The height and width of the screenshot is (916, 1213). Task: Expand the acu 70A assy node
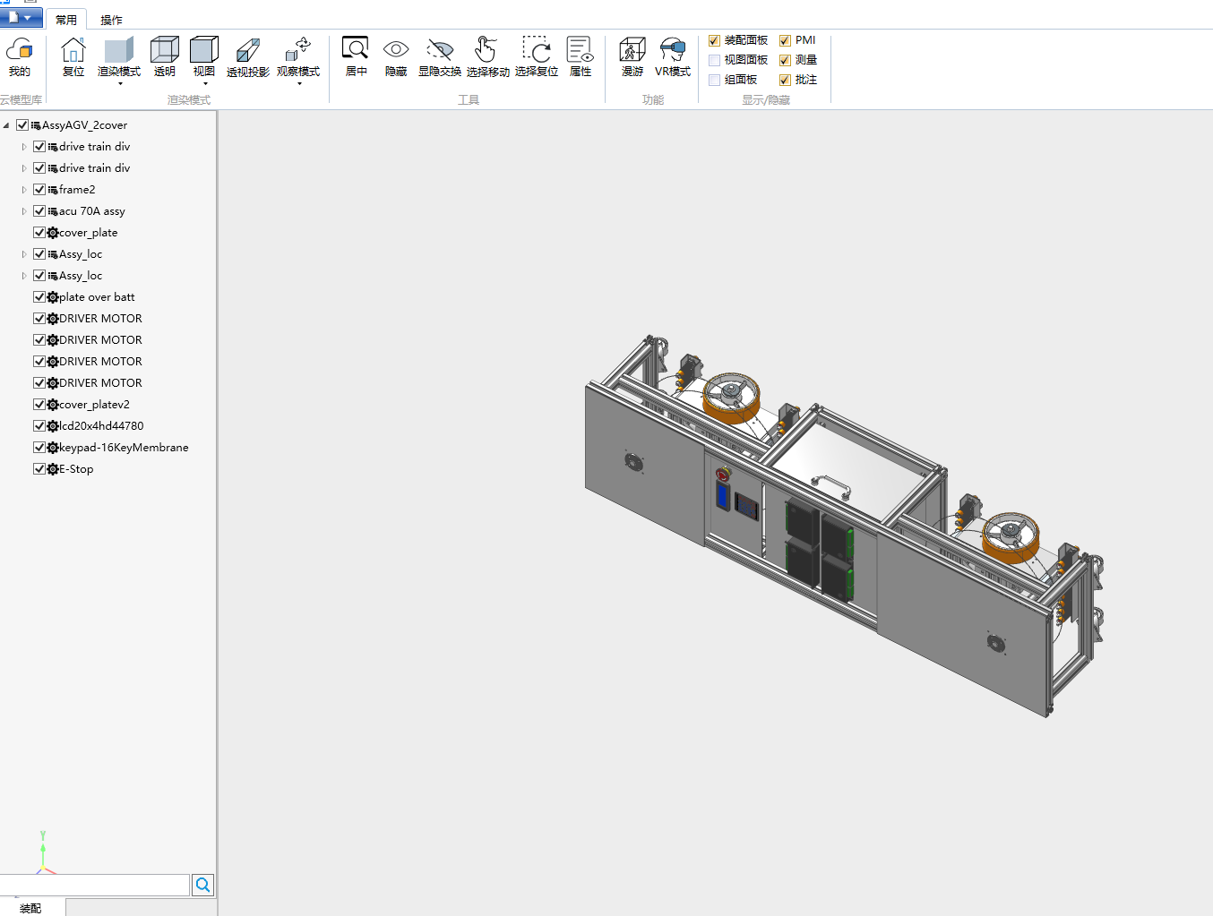pos(24,211)
